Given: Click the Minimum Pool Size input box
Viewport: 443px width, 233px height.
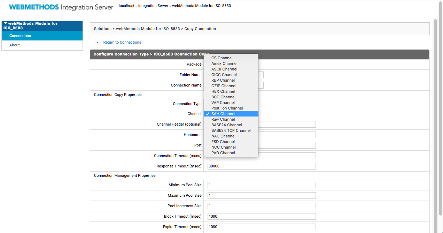Looking at the screenshot, I should pos(262,185).
